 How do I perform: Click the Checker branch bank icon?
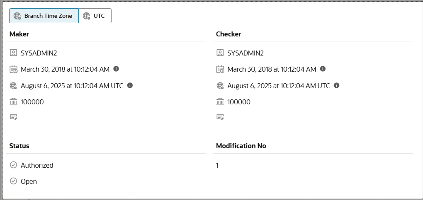click(x=220, y=102)
